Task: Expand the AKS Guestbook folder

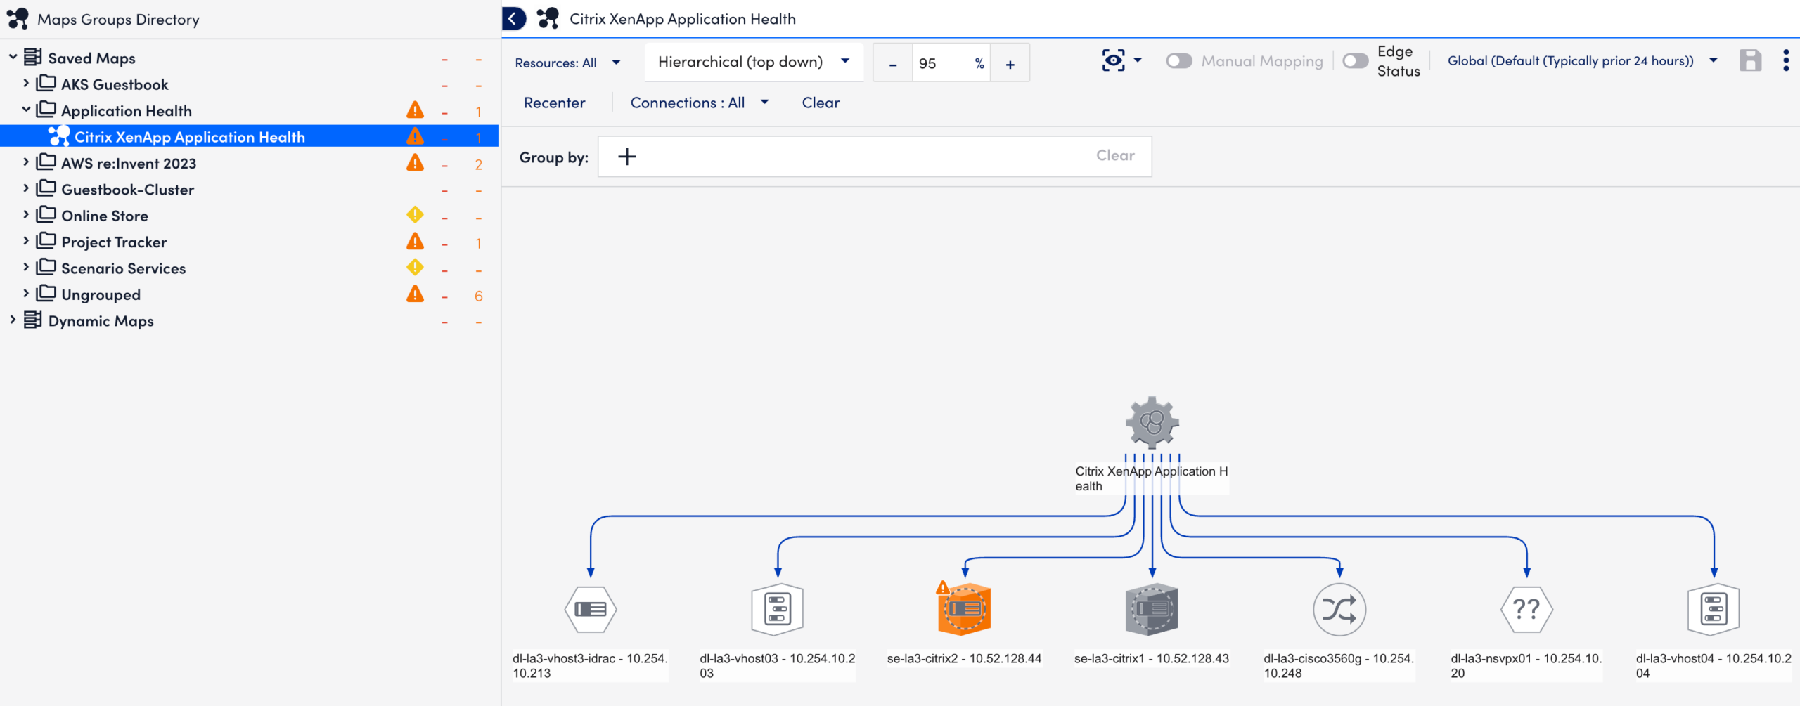Action: pos(26,84)
